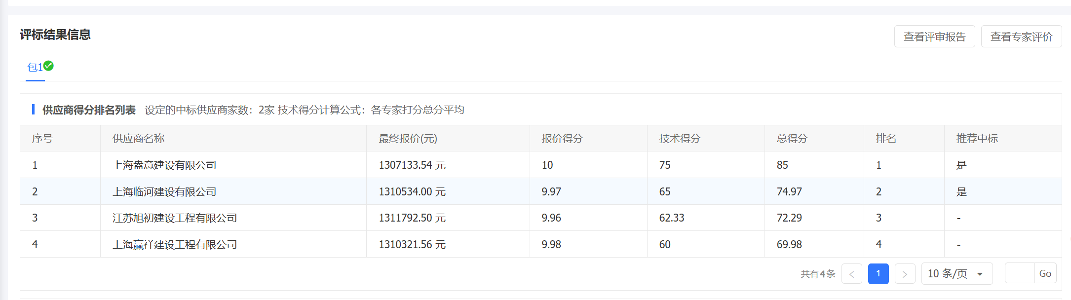1071x300 pixels.
Task: Click the green checkmark icon beside 包1
Action: click(x=48, y=66)
